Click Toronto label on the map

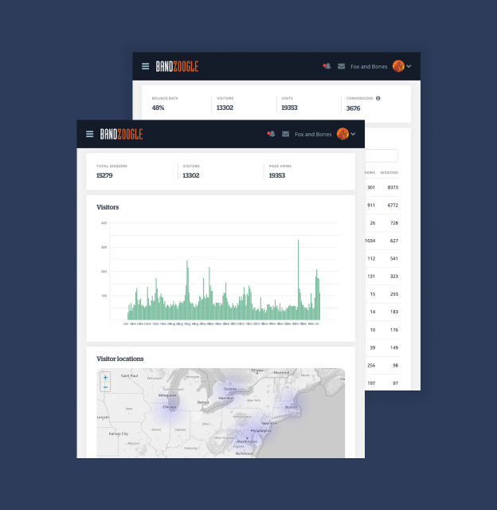coord(230,389)
